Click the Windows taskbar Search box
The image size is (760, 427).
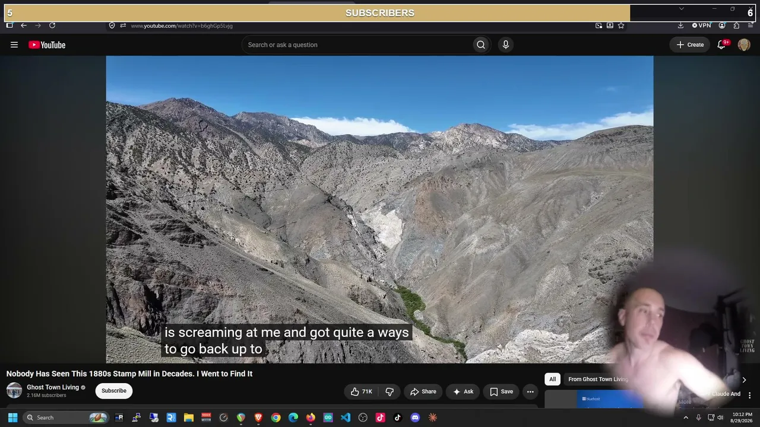click(x=66, y=418)
